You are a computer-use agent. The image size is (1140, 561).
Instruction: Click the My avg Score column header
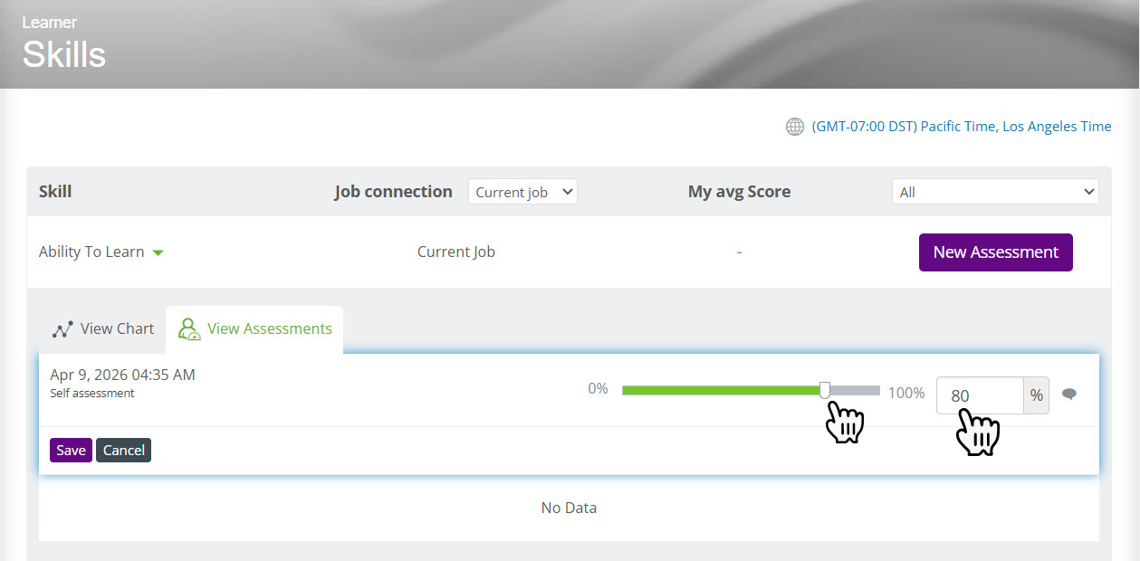739,192
